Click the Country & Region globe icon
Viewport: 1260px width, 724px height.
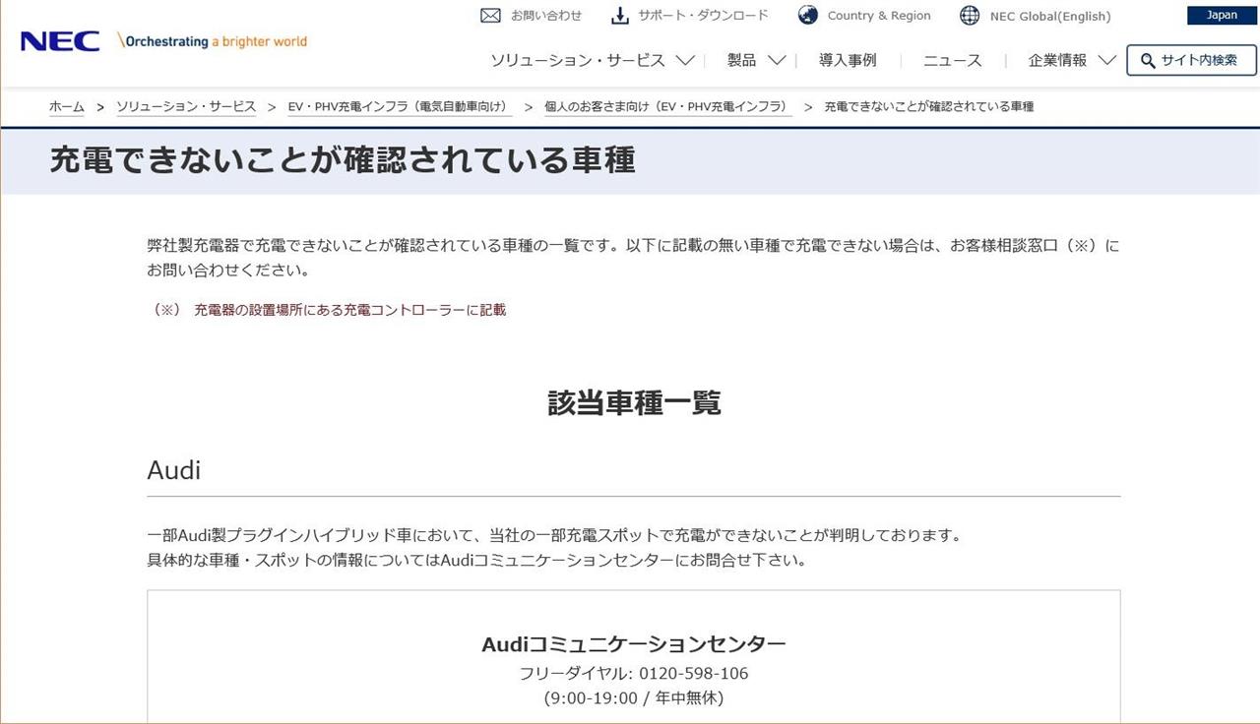coord(808,15)
